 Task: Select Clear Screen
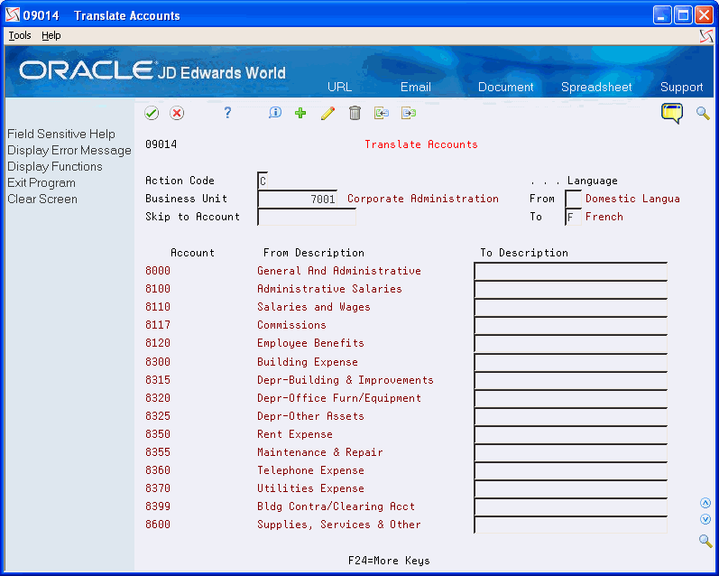point(42,199)
